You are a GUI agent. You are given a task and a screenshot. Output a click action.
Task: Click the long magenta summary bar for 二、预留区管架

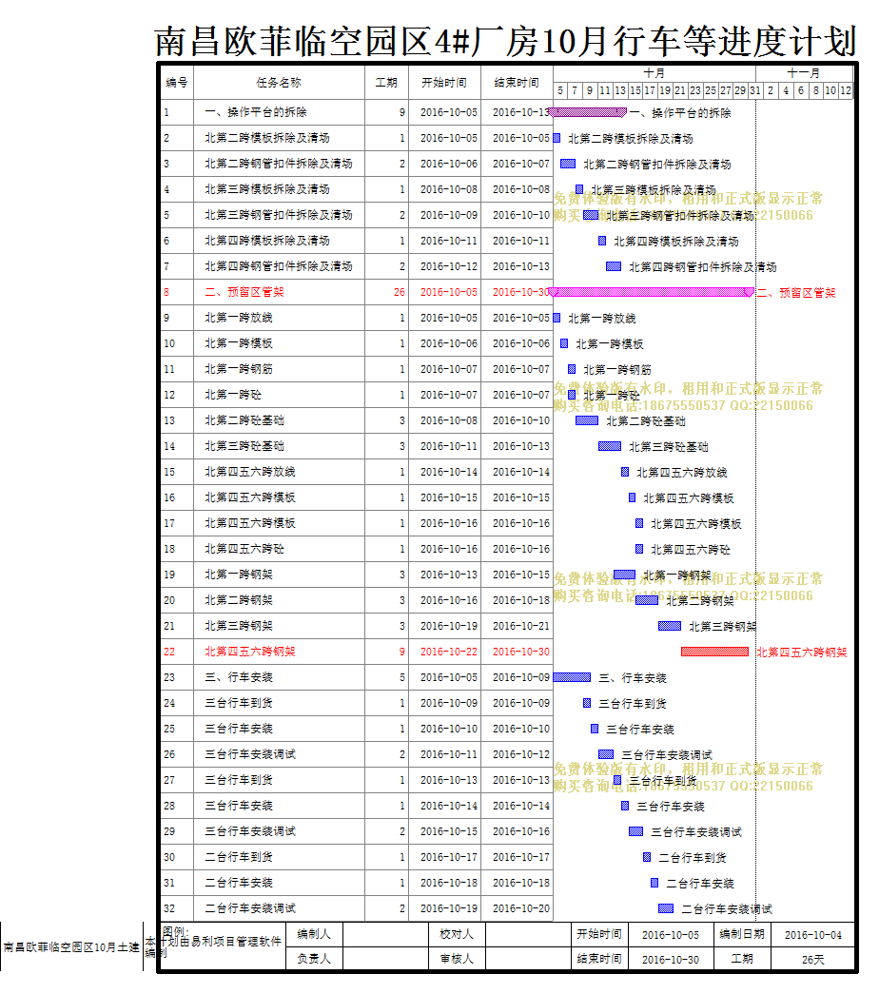click(x=652, y=292)
